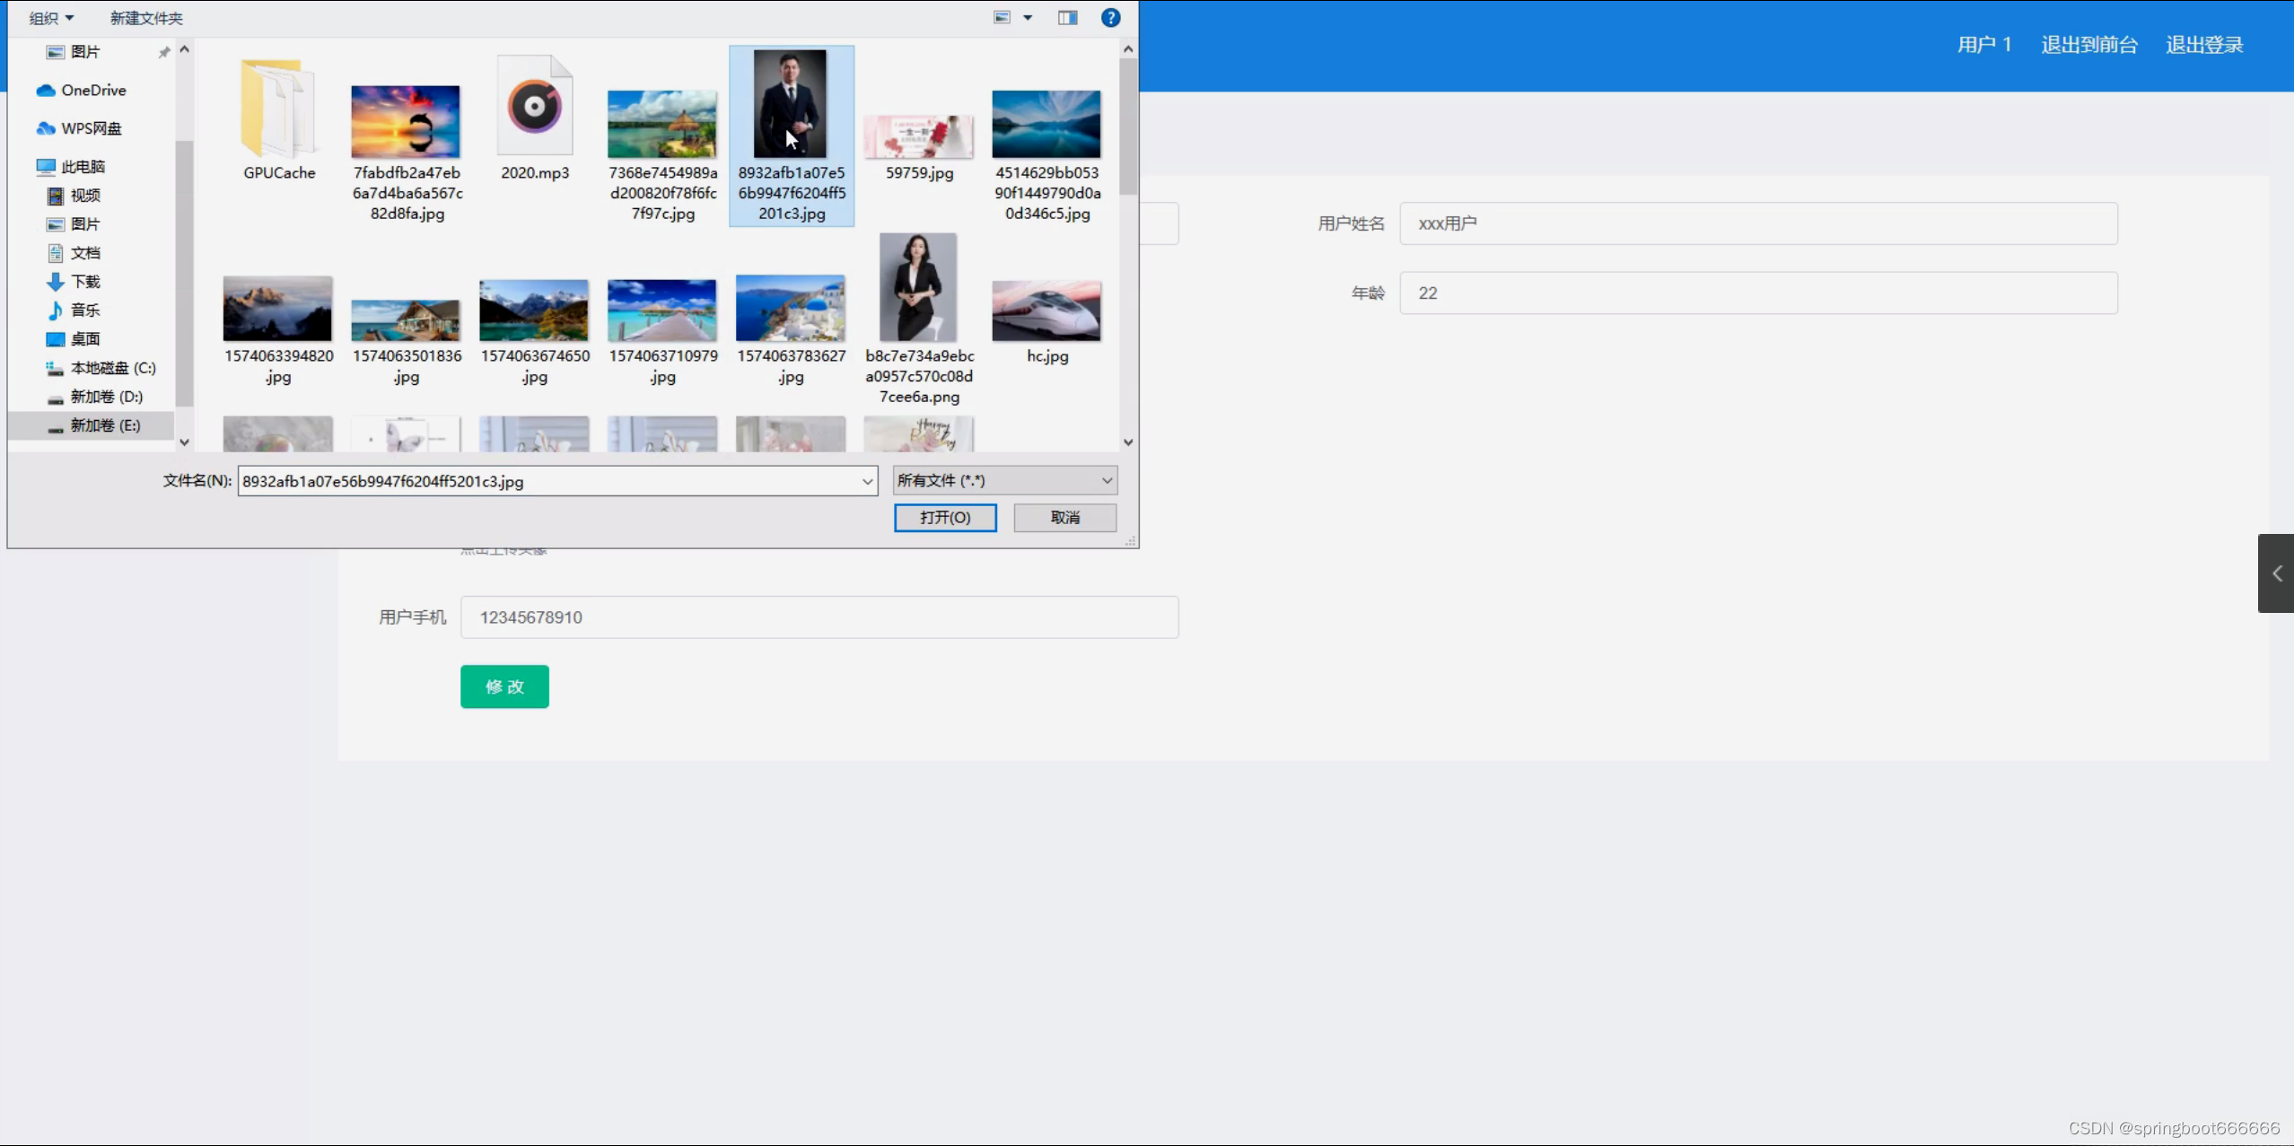Open OneDrive in the sidebar
Viewport: 2294px width, 1146px height.
coord(92,91)
